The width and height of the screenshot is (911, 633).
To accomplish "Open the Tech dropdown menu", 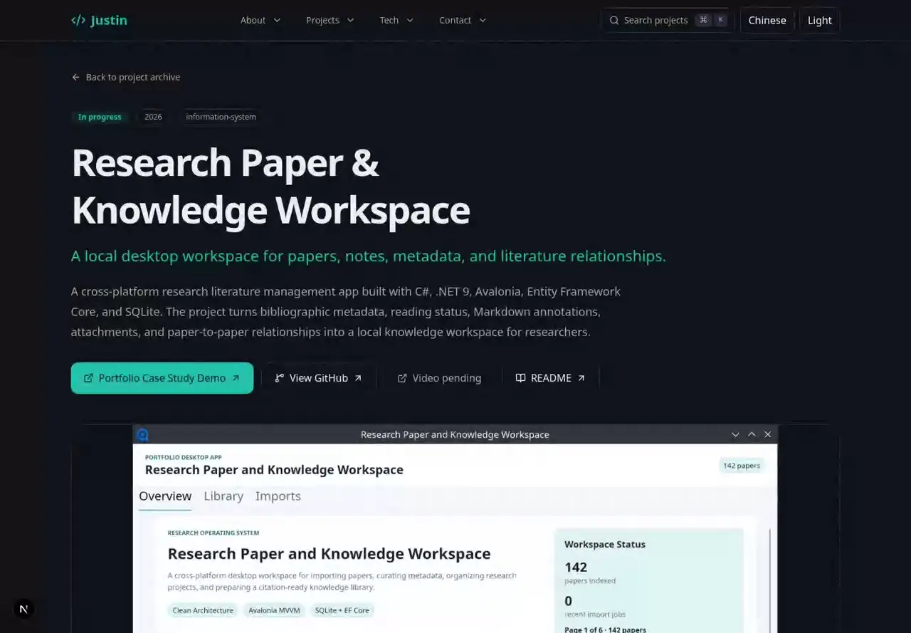I will click(396, 20).
